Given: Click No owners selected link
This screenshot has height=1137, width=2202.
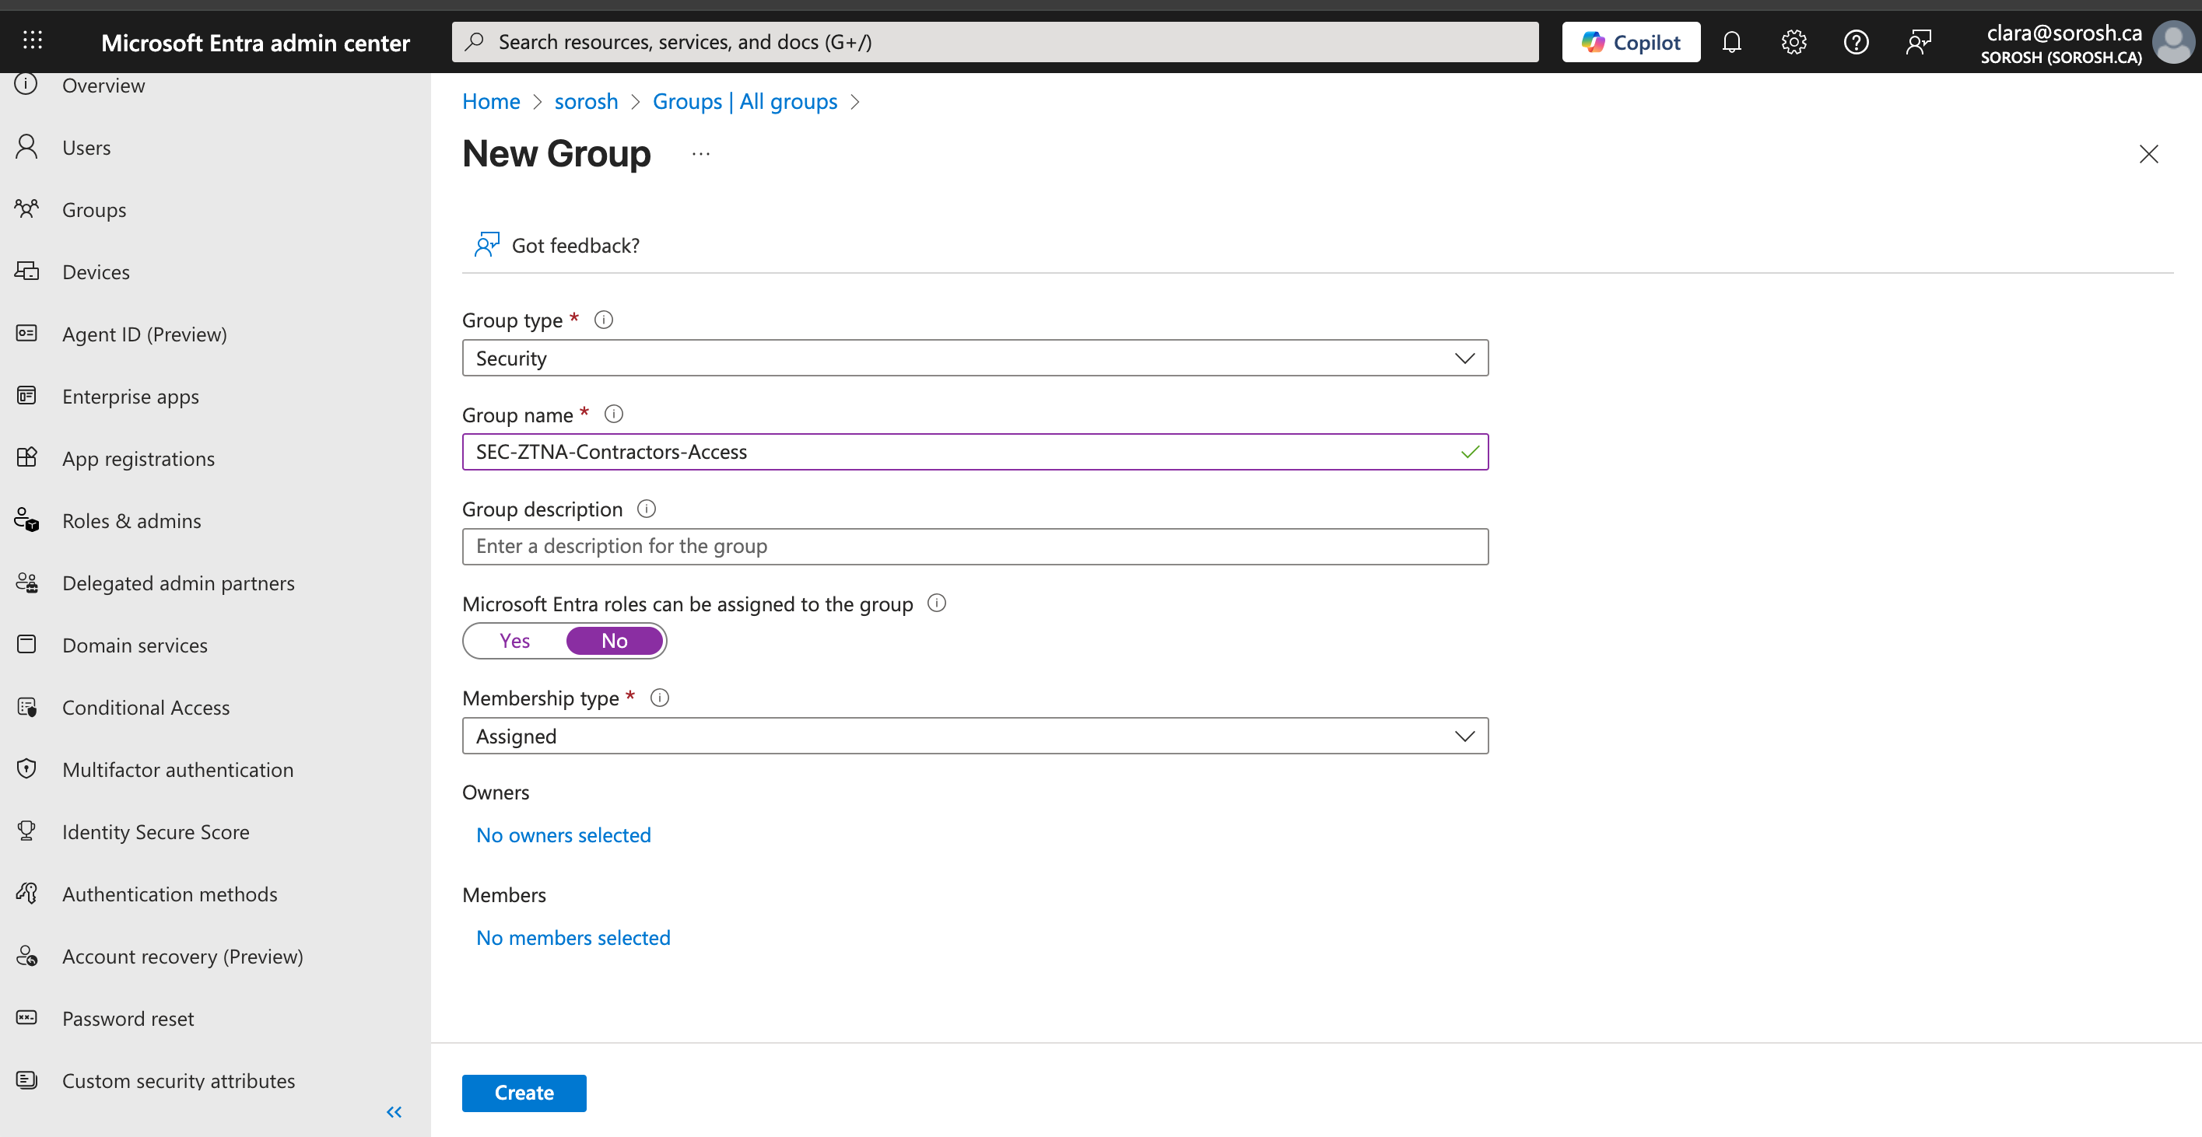Looking at the screenshot, I should click(563, 834).
